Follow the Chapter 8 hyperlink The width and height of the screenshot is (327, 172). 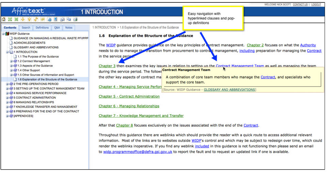[x=124, y=125]
